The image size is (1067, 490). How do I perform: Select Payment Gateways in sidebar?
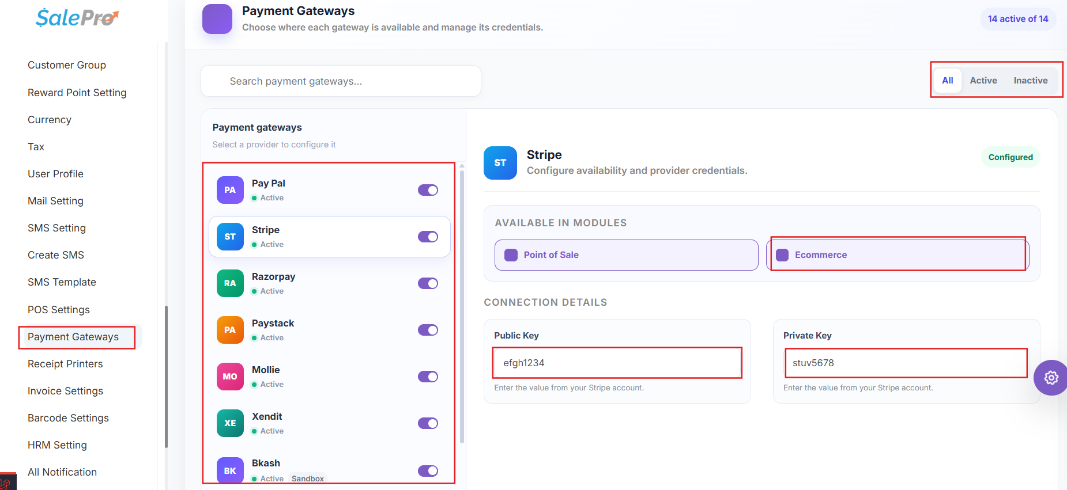pos(73,337)
